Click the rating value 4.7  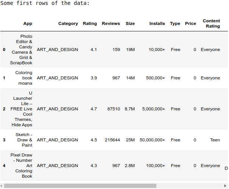pos(93,109)
